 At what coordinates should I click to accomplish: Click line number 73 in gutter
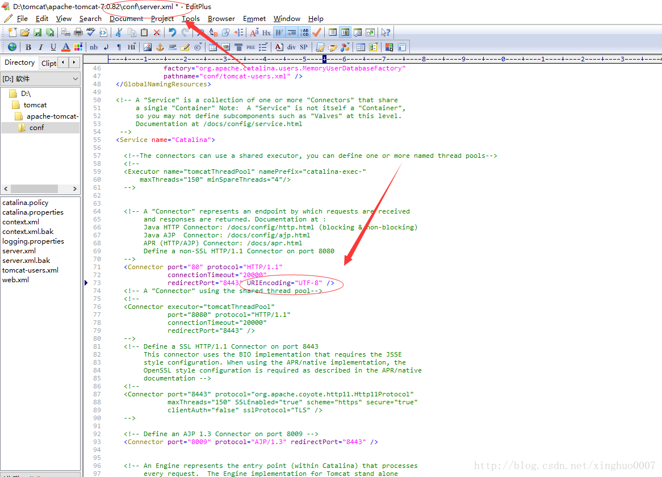[97, 283]
